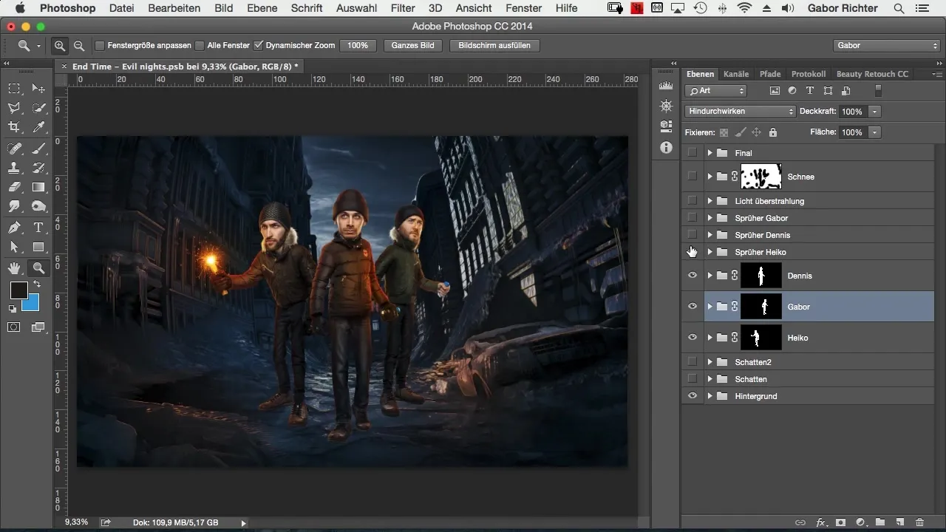Select the Quick Selection tool
This screenshot has height=532, width=946.
pos(39,108)
